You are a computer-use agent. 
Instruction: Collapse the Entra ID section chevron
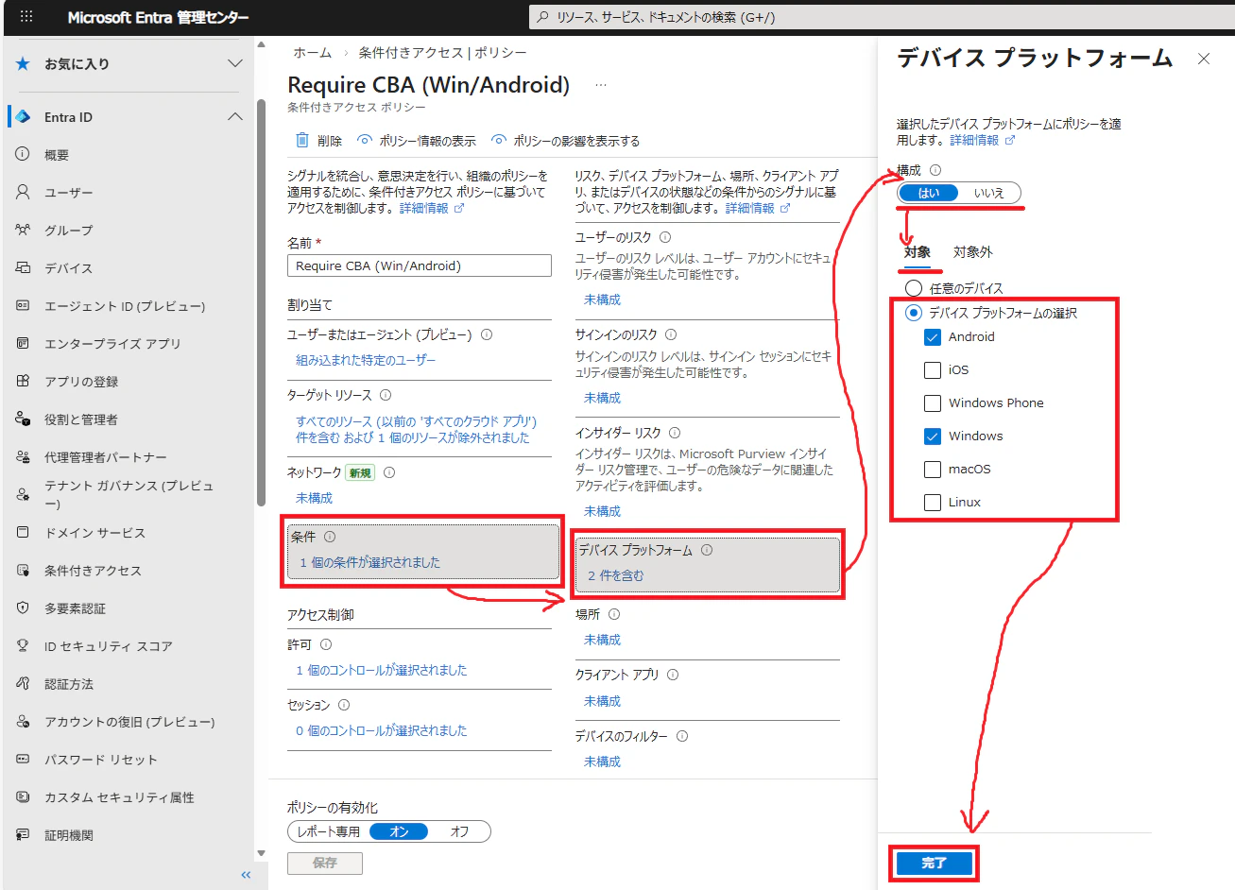coord(235,117)
